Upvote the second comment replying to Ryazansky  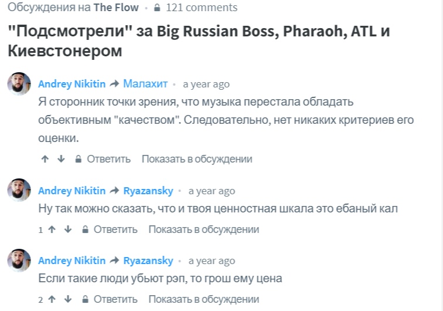click(52, 229)
